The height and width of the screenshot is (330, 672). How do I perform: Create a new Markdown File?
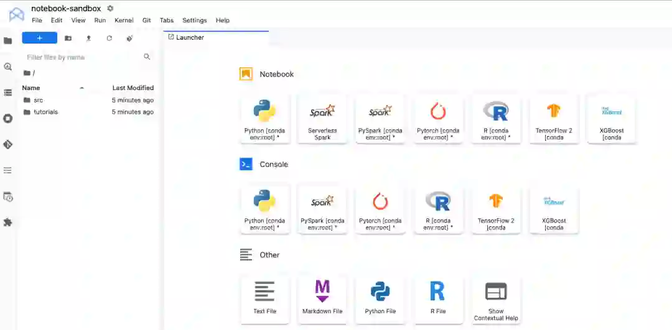point(322,299)
